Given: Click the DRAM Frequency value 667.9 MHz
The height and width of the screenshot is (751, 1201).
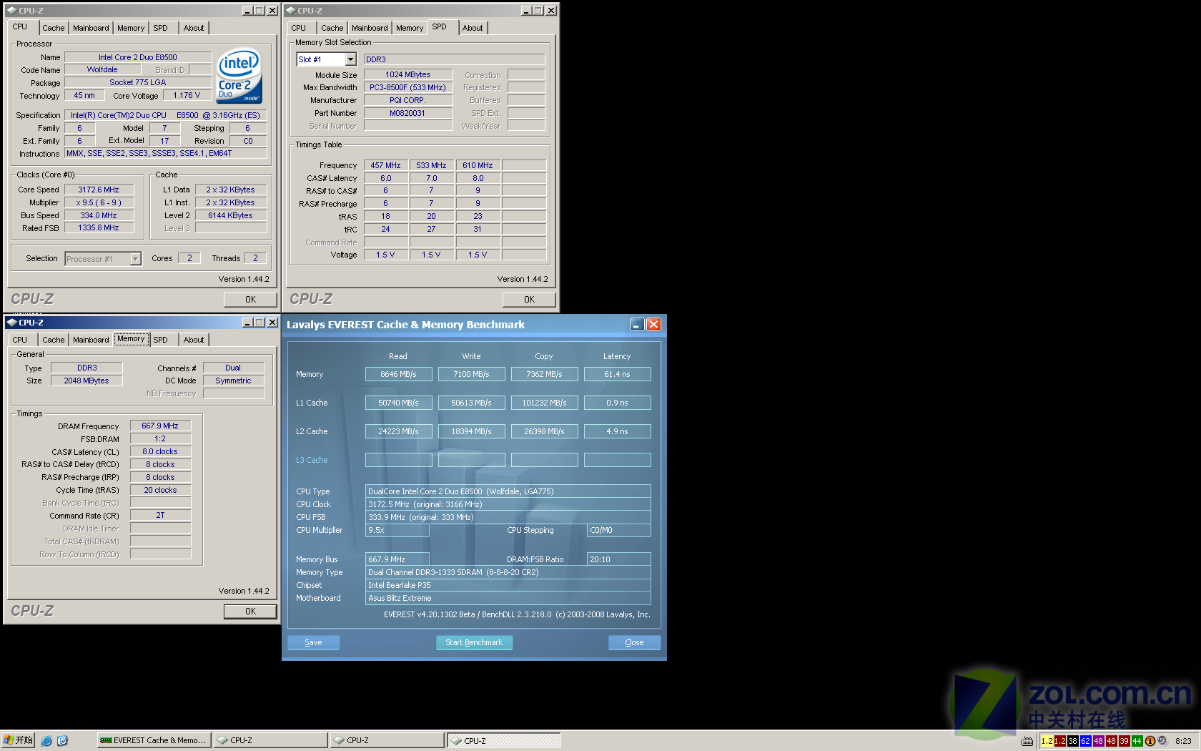Looking at the screenshot, I should coord(160,426).
